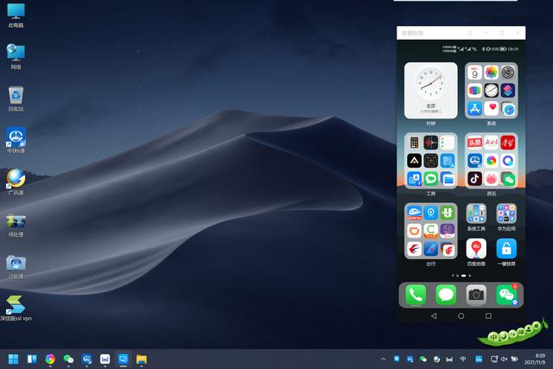Launch the Camera app in the phone dock

475,295
